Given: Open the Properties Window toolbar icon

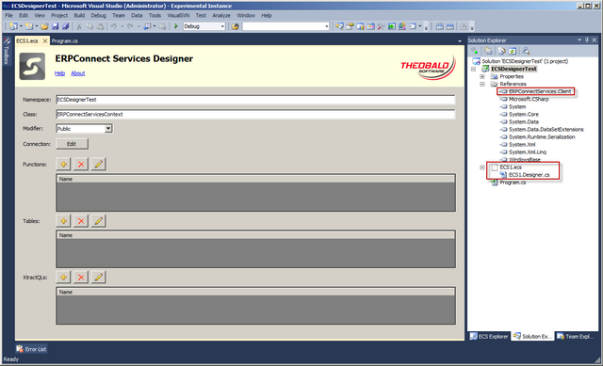Looking at the screenshot, I should (x=350, y=26).
